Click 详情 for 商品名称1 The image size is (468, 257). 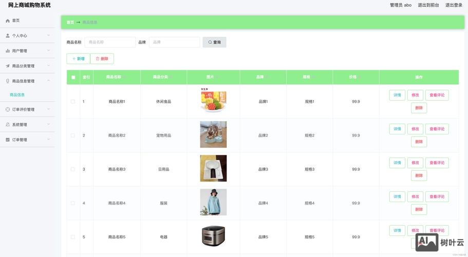pyautogui.click(x=397, y=95)
